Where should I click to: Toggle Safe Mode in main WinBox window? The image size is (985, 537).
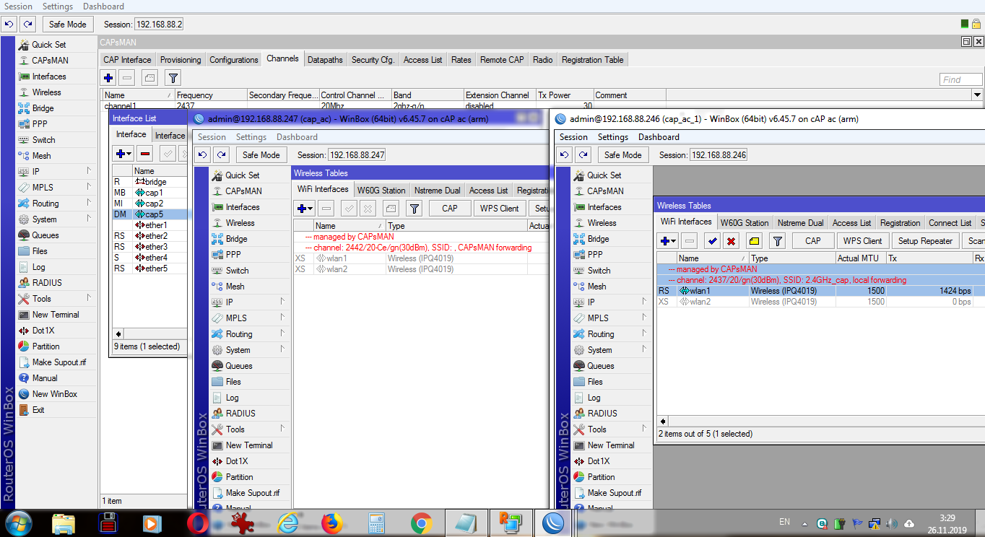(67, 24)
